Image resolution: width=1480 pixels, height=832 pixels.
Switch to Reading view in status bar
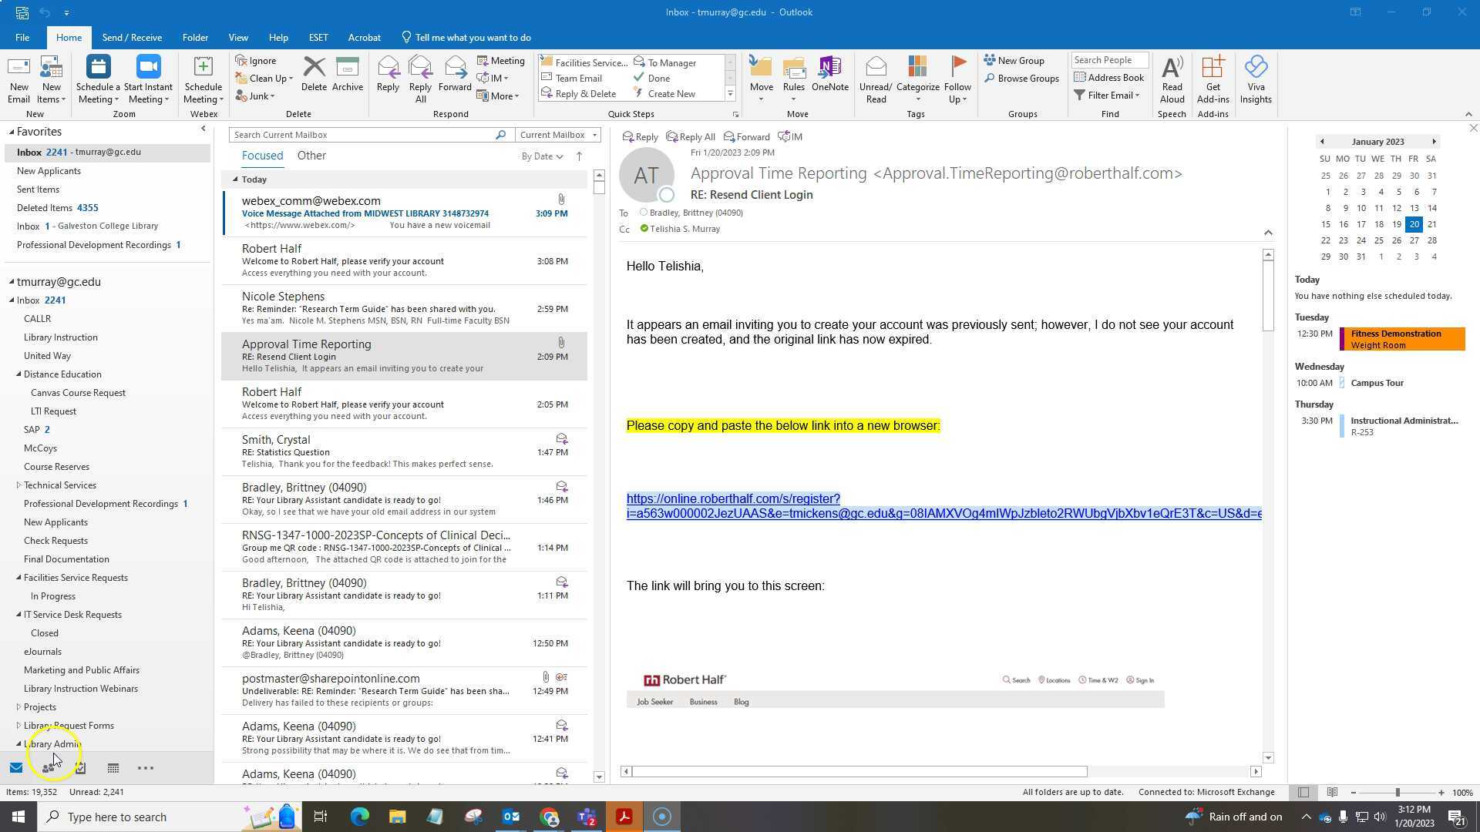[1332, 792]
